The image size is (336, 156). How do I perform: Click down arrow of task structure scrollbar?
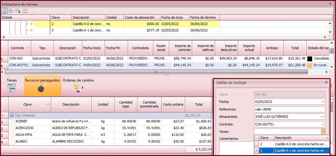point(331,32)
